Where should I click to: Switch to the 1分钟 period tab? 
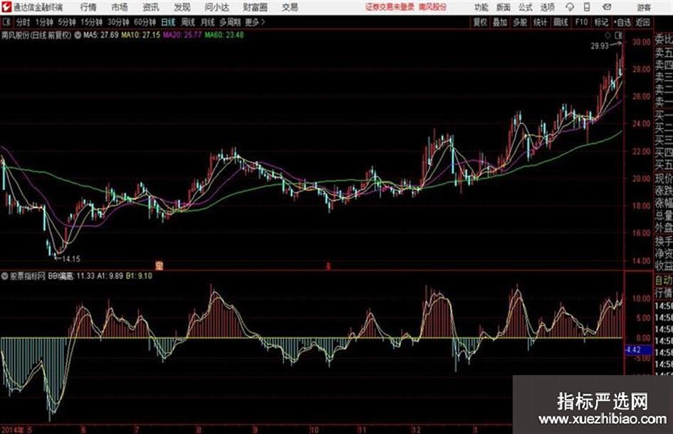click(43, 22)
